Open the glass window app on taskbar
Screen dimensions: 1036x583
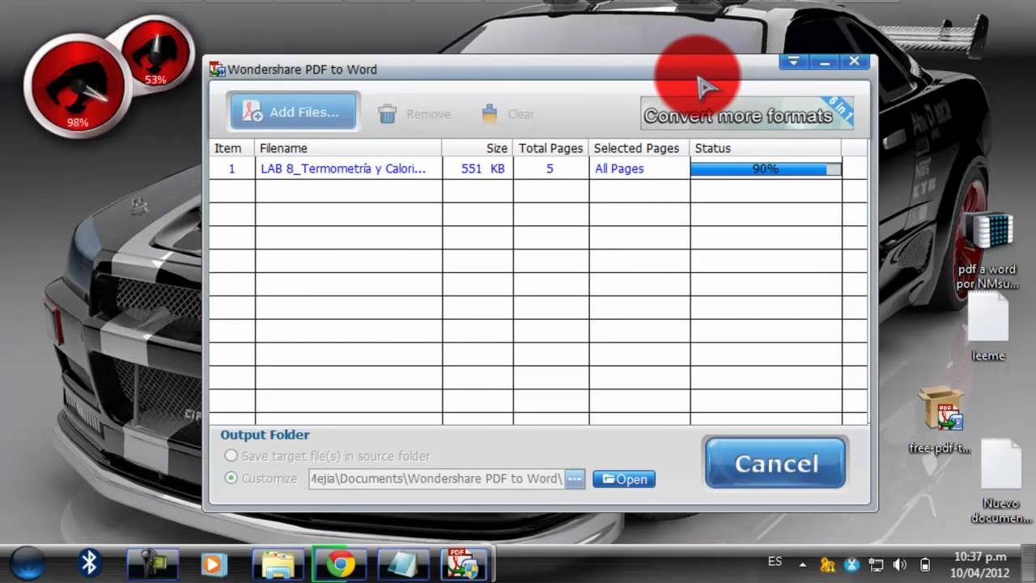402,564
